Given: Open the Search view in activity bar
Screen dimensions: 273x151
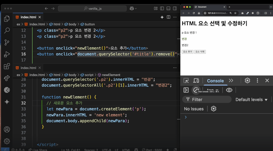Looking at the screenshot, I should click(7, 30).
